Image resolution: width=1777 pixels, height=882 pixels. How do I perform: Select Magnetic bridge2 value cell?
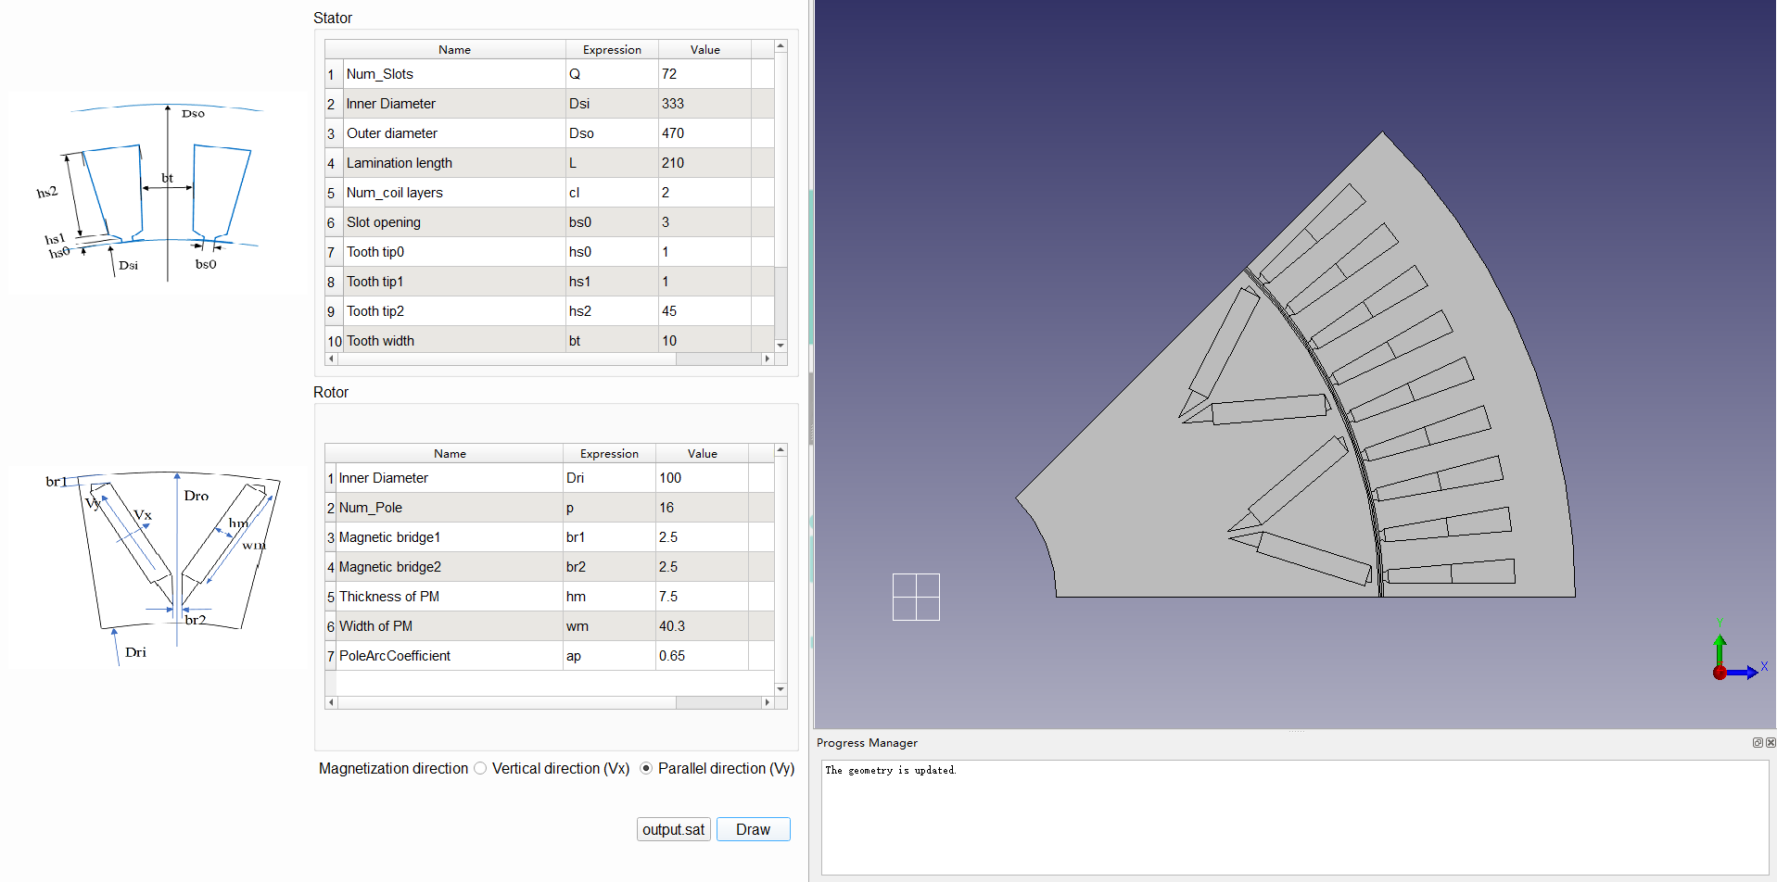[x=702, y=567]
